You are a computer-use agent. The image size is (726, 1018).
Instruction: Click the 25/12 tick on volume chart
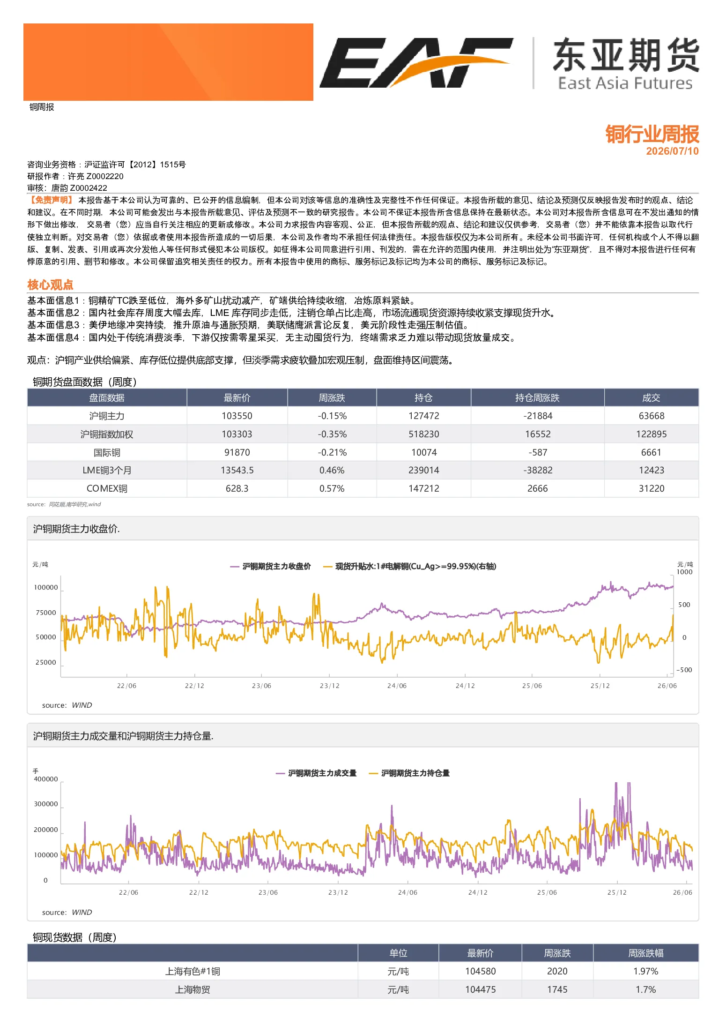point(617,892)
